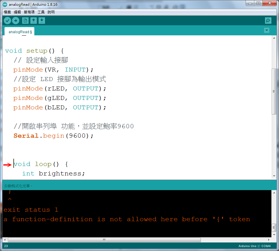The width and height of the screenshot is (279, 251).
Task: Click the 'exit status 1' console line
Action: (31, 210)
